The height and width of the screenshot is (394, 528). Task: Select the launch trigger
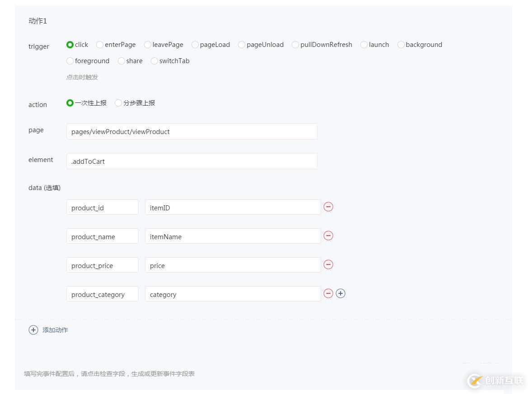364,45
